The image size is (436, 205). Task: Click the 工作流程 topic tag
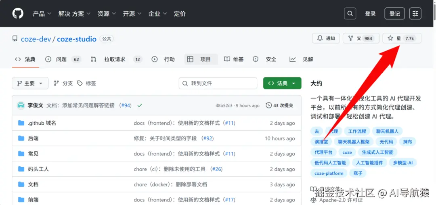(357, 131)
